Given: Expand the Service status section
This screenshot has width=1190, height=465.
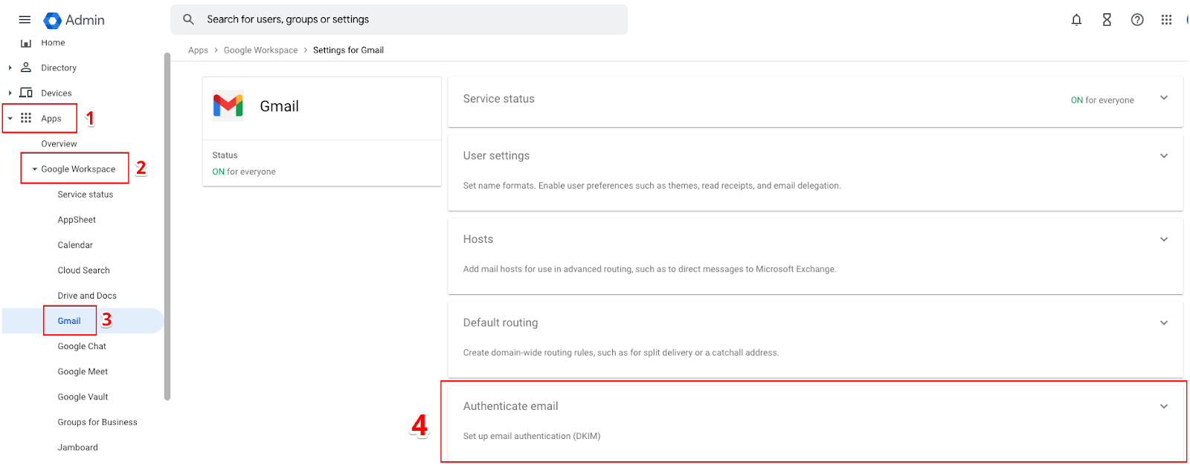Looking at the screenshot, I should (x=1164, y=98).
